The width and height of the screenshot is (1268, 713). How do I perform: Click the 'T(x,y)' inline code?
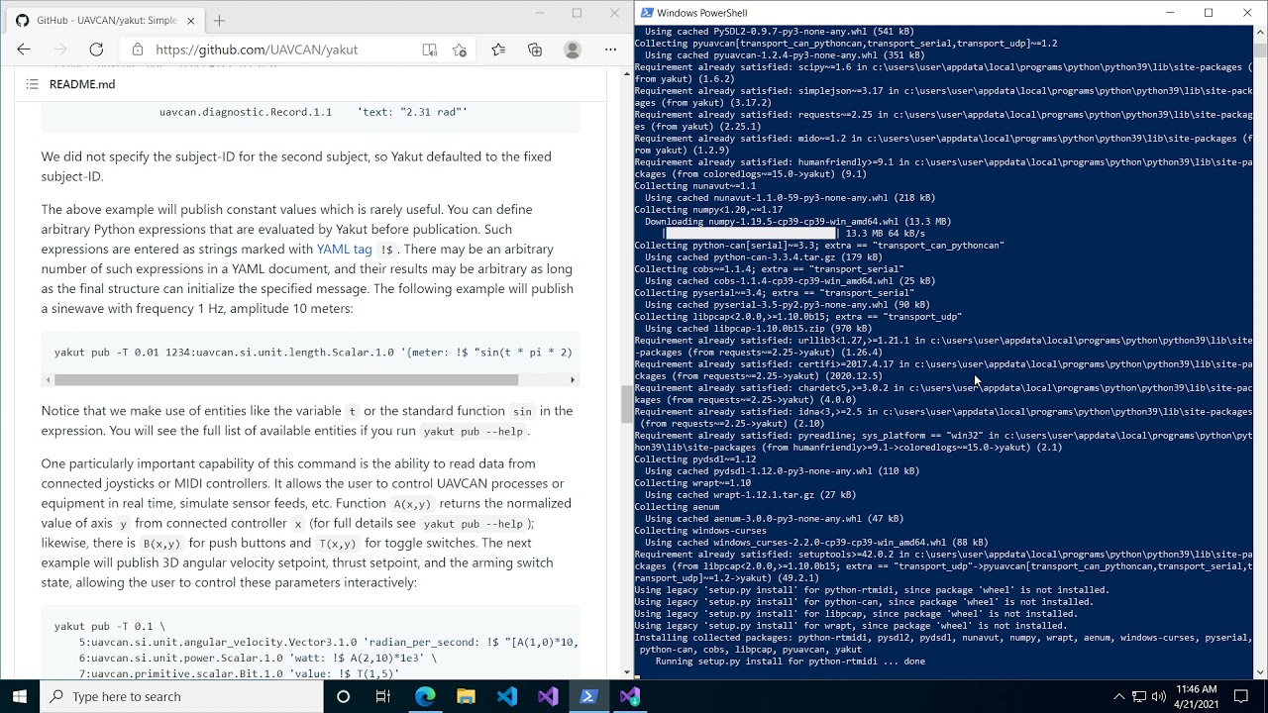tap(337, 544)
